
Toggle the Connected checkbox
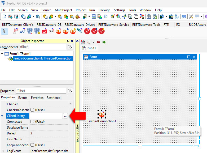click(32, 121)
